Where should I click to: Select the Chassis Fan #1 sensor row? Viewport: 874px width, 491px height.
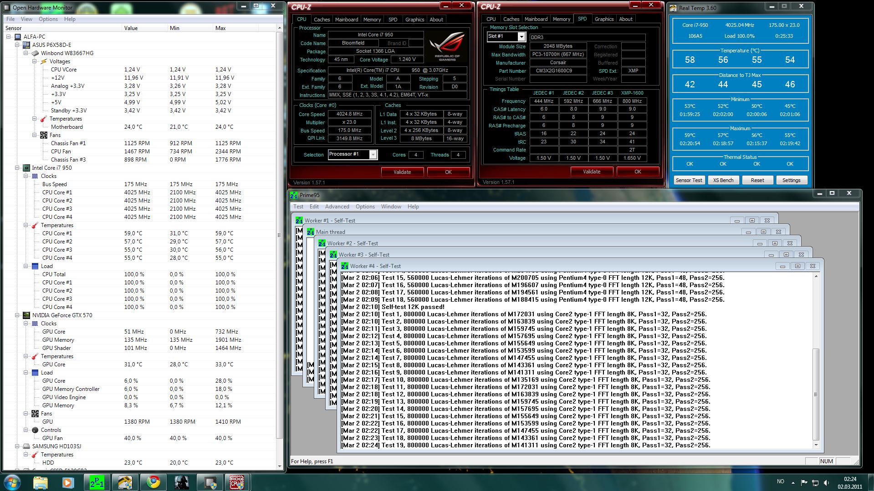pos(139,143)
